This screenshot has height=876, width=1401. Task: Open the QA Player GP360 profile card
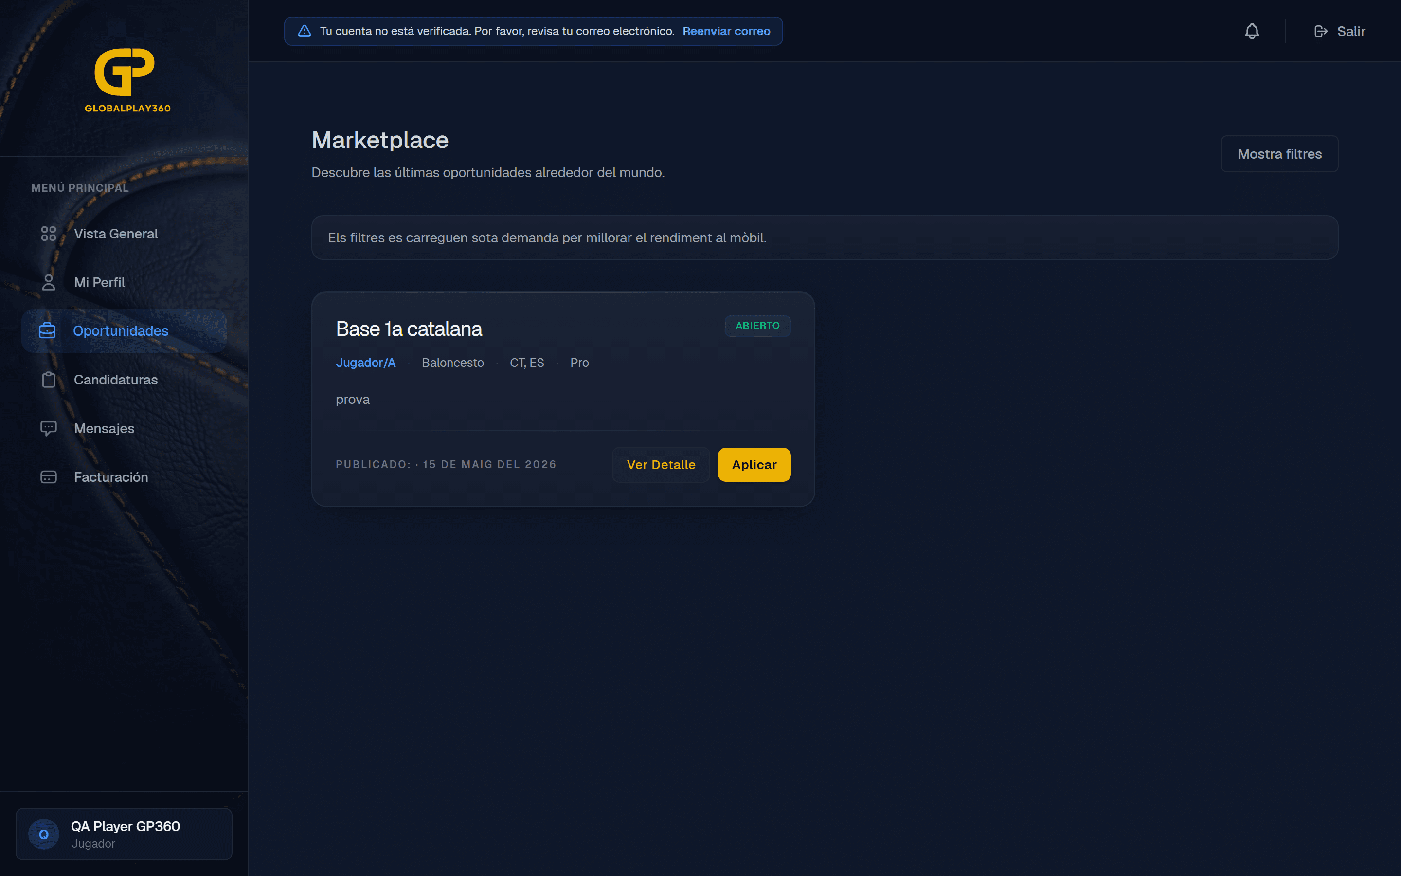pos(124,834)
